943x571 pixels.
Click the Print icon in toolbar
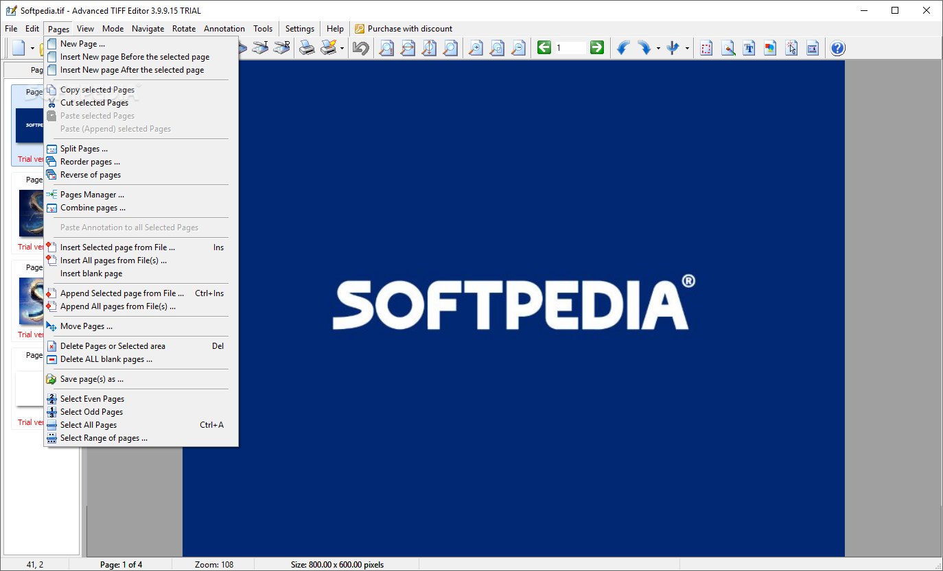tap(307, 48)
